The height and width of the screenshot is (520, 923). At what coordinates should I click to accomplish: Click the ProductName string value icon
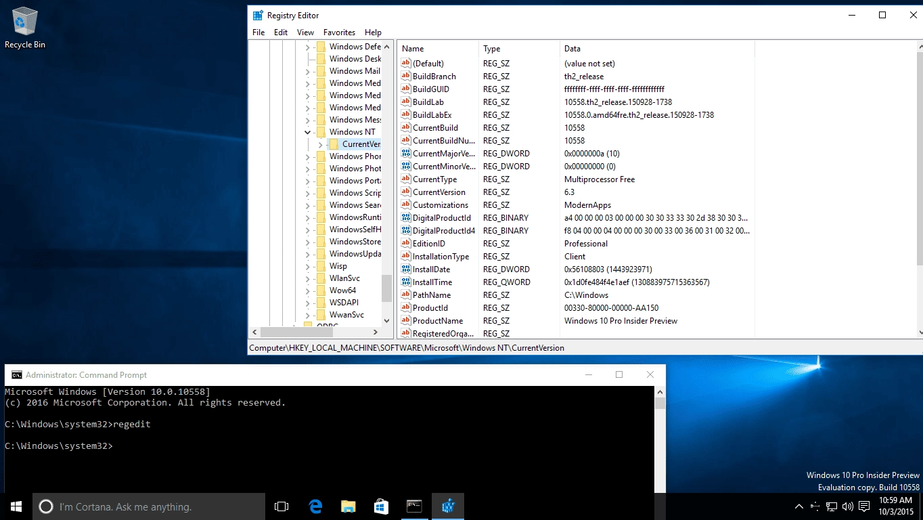tap(406, 321)
